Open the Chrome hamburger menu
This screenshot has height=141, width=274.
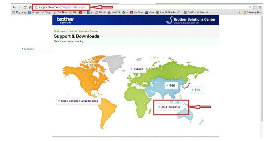[260, 7]
